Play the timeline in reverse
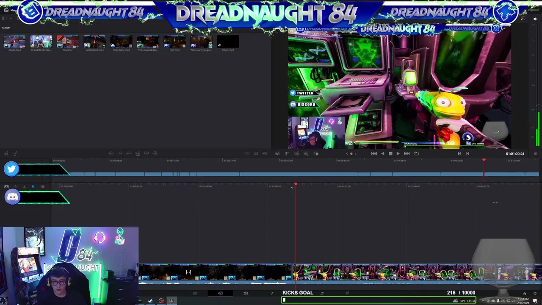Screen dimensions: 542x305 pyautogui.click(x=383, y=154)
